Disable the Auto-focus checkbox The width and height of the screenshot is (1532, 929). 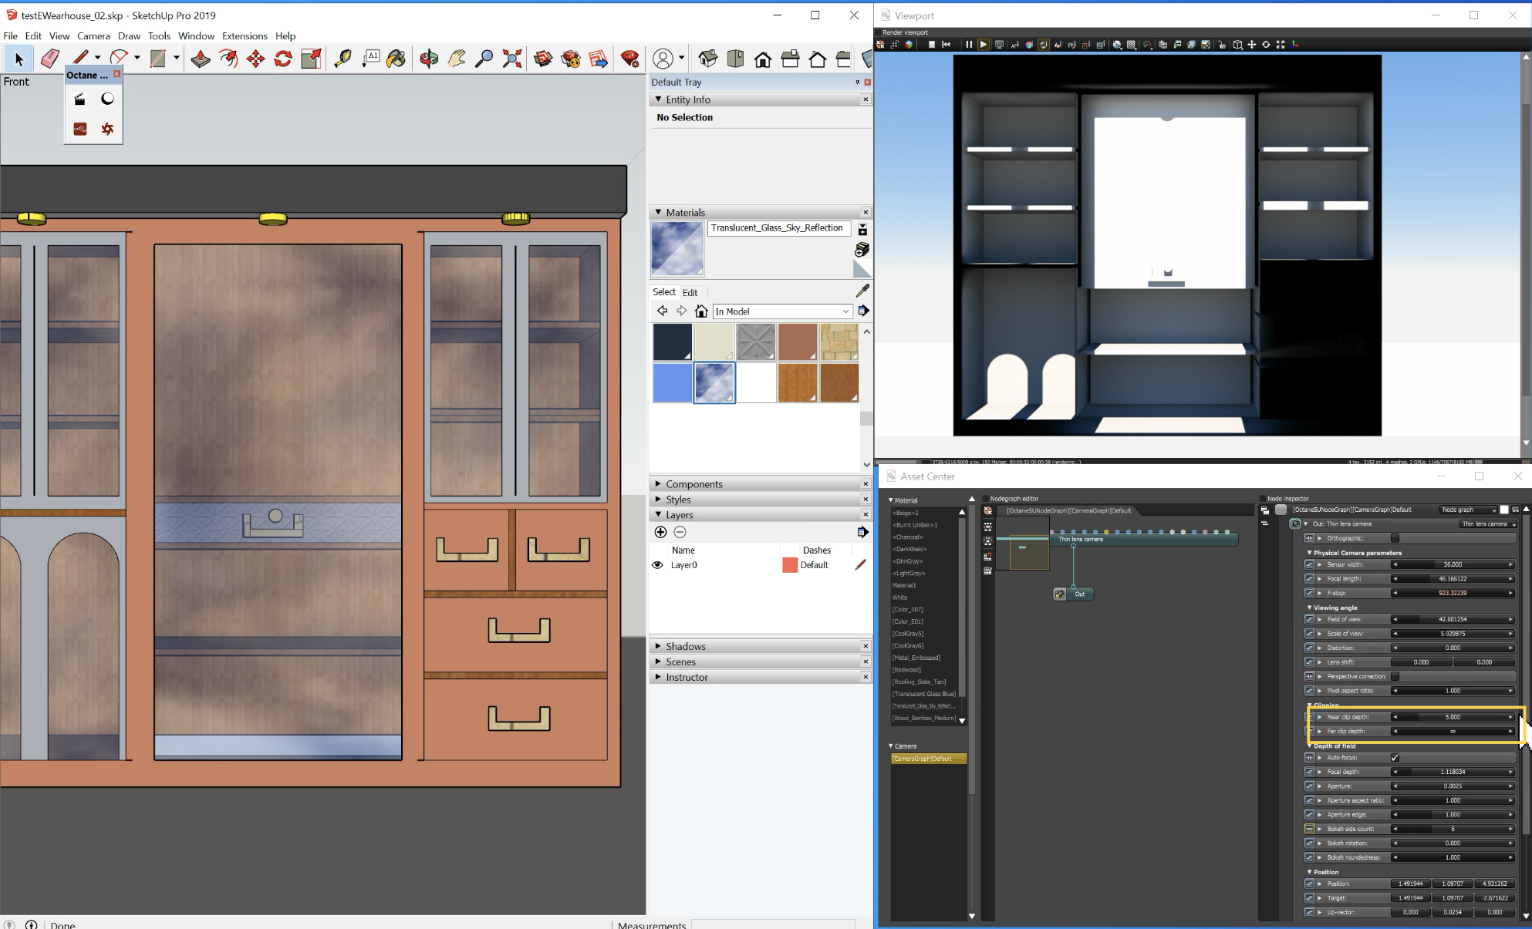pyautogui.click(x=1395, y=758)
